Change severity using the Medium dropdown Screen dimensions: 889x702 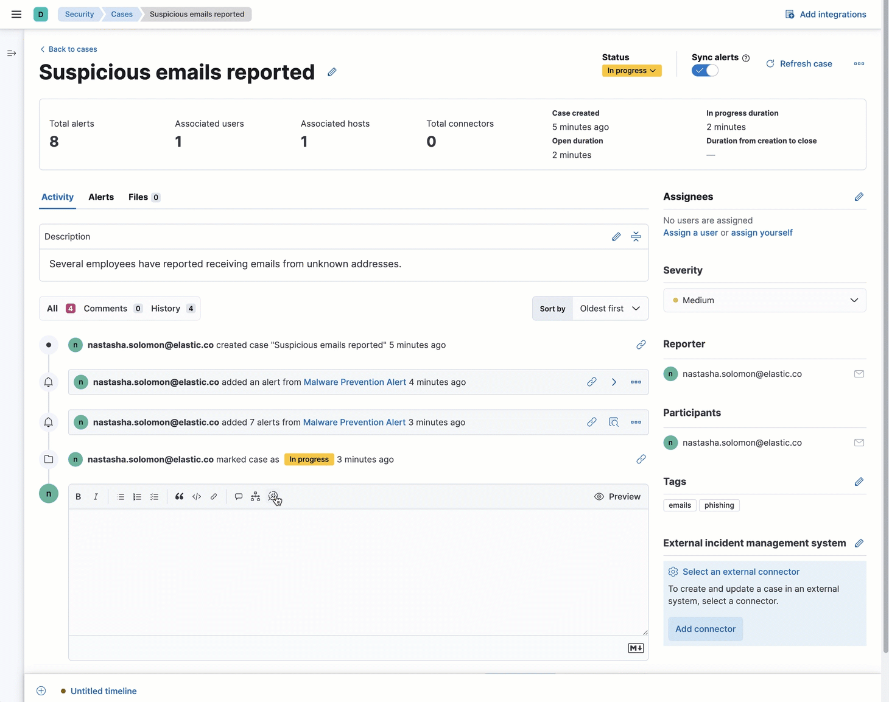(764, 300)
